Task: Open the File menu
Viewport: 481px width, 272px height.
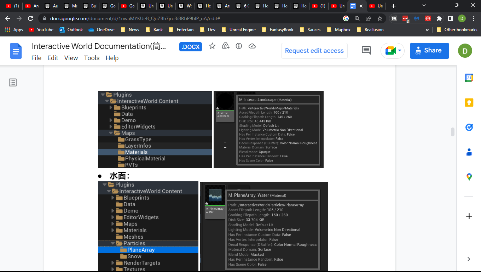Action: tap(36, 58)
